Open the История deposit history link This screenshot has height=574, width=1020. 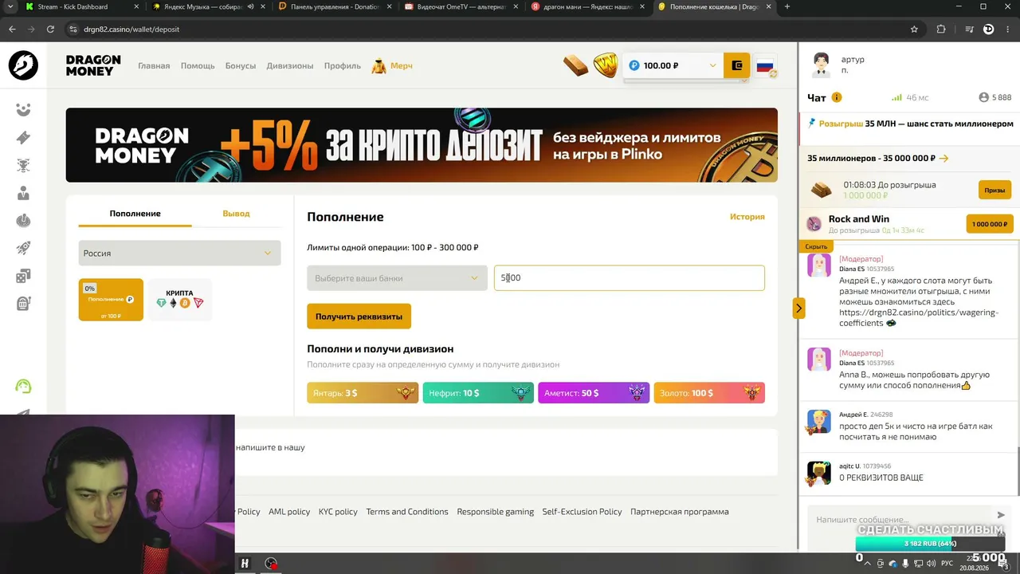coord(747,217)
